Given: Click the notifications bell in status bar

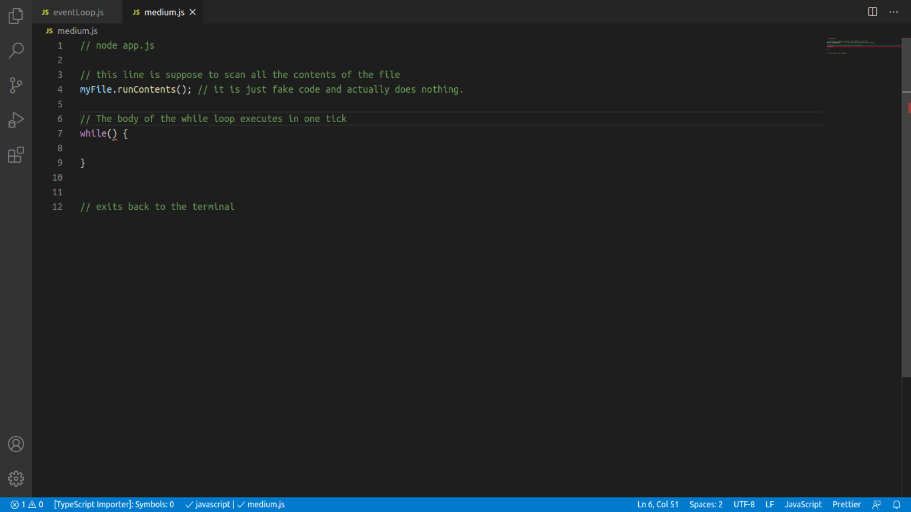Looking at the screenshot, I should click(897, 505).
